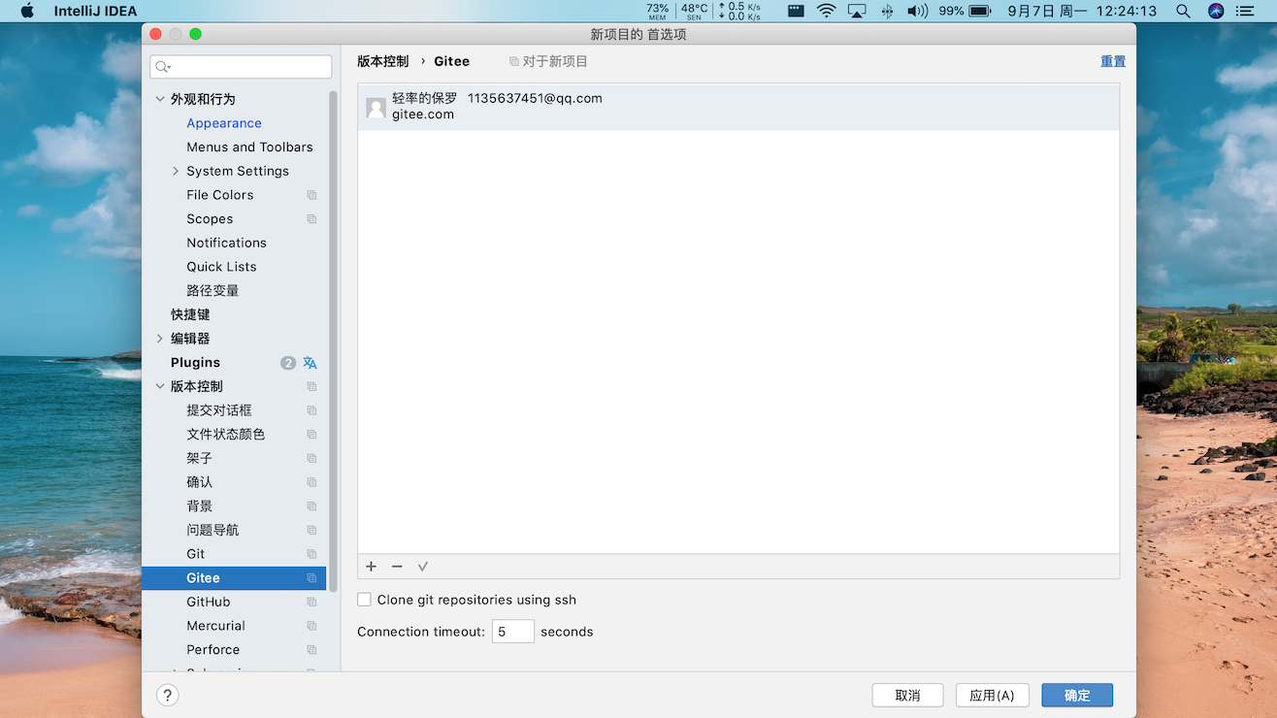1277x718 pixels.
Task: Open 路径变量 settings
Action: tap(213, 291)
